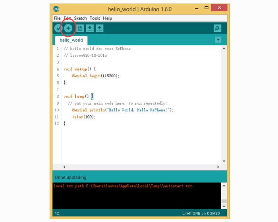Screen dimensions: 278x222
Task: Open the Serial Monitor magnifier icon
Action: coord(217,28)
